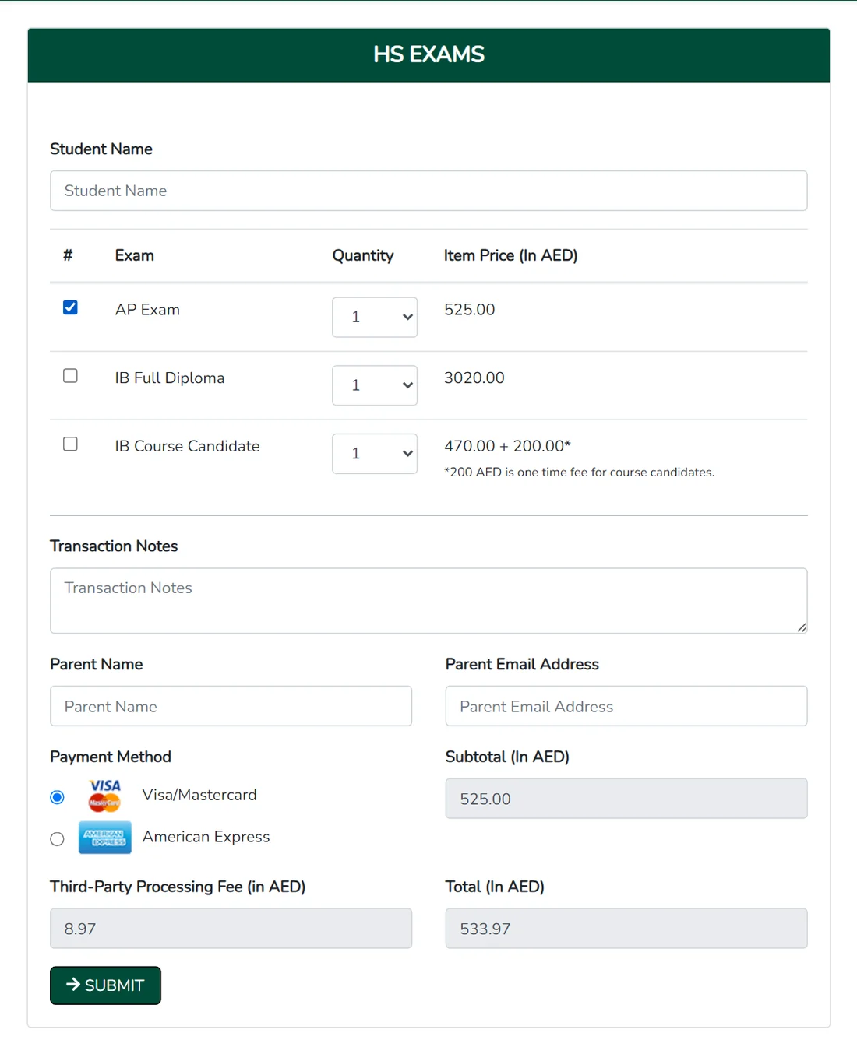Viewport: 857px width, 1054px height.
Task: Expand the IB Full Diploma quantity selector
Action: click(x=375, y=385)
